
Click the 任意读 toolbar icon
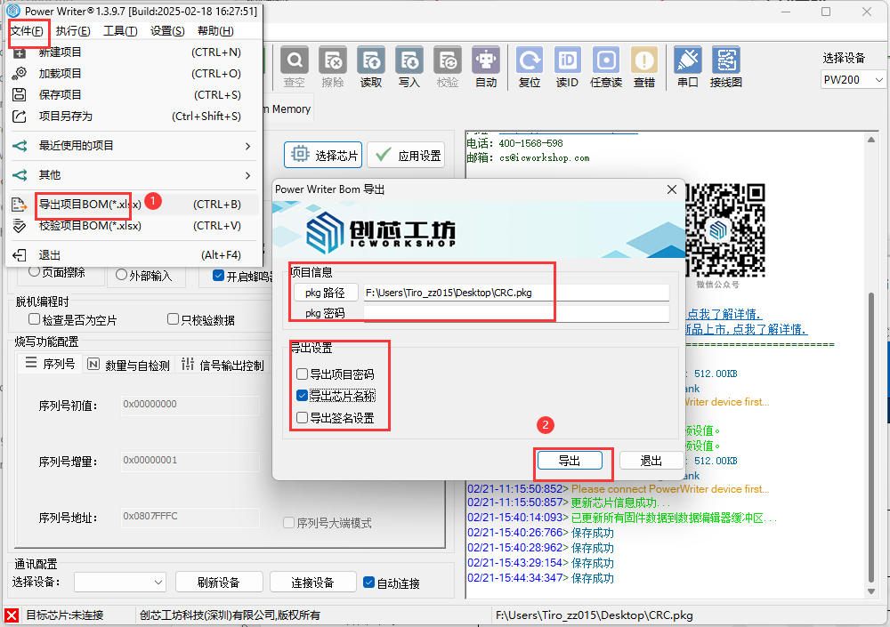click(605, 67)
